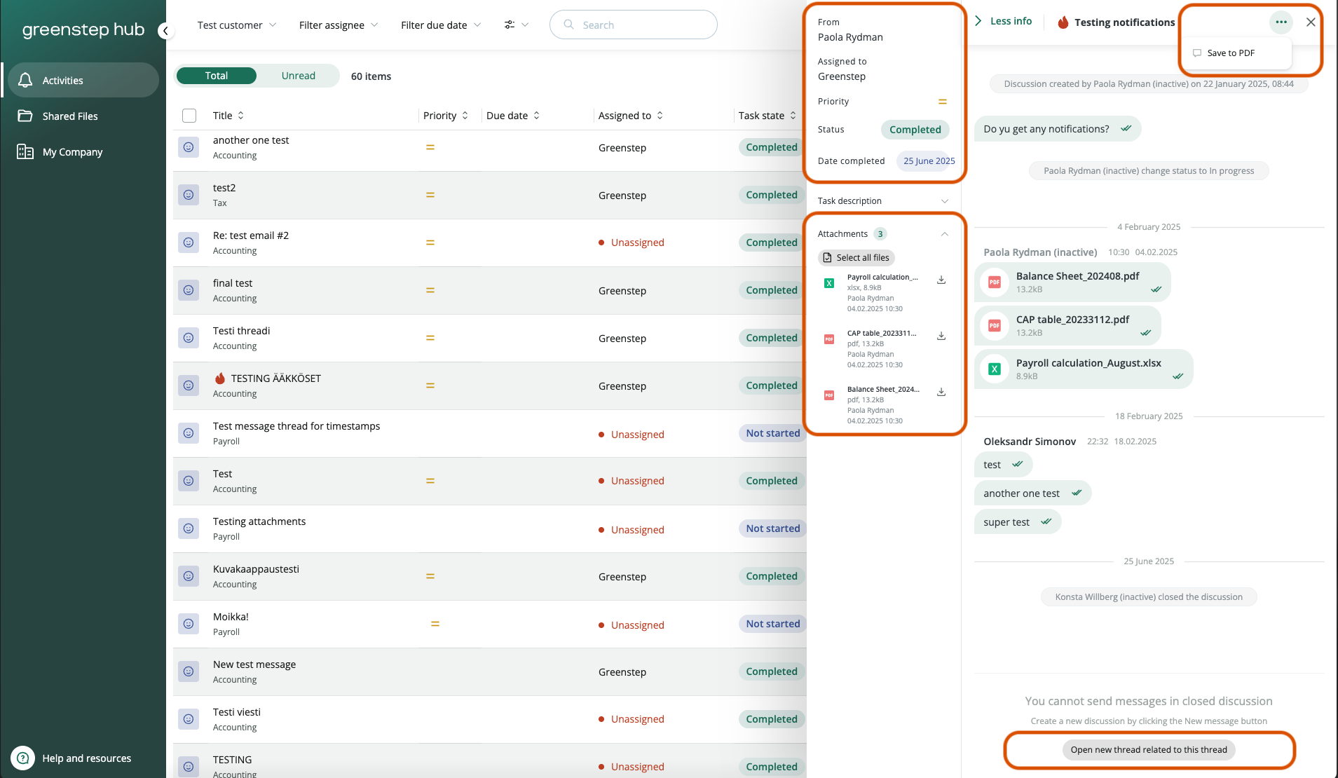Click in the Search field
The image size is (1338, 778).
pyautogui.click(x=634, y=25)
